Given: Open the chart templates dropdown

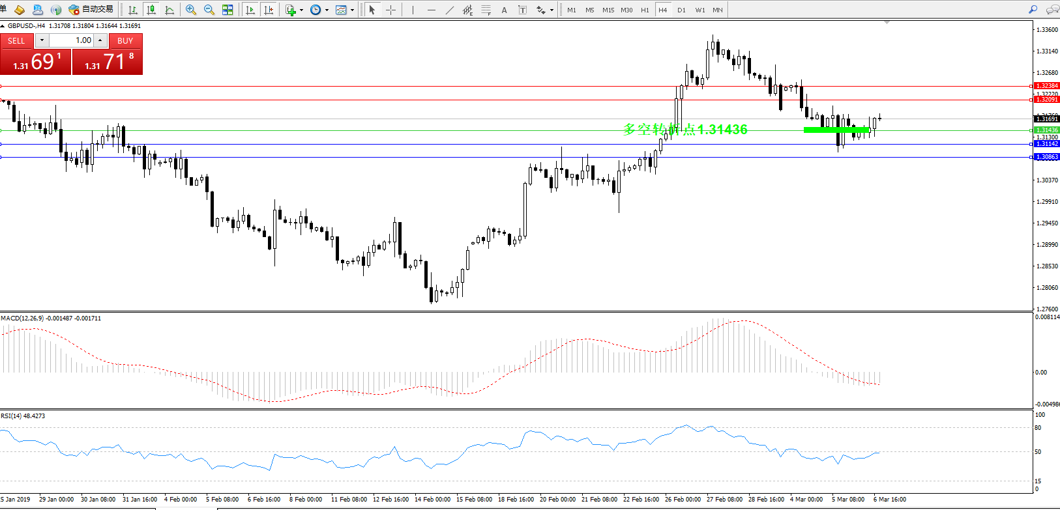Looking at the screenshot, I should pyautogui.click(x=352, y=10).
